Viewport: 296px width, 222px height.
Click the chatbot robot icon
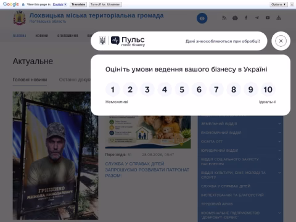(235, 18)
